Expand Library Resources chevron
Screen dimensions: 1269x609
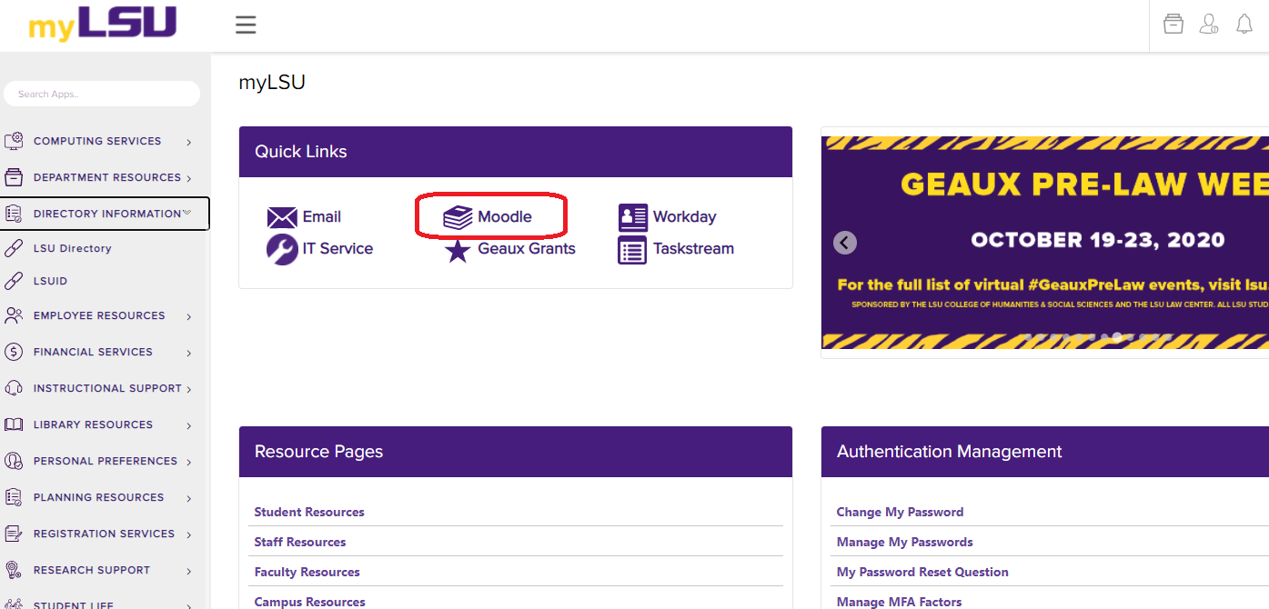click(x=189, y=425)
